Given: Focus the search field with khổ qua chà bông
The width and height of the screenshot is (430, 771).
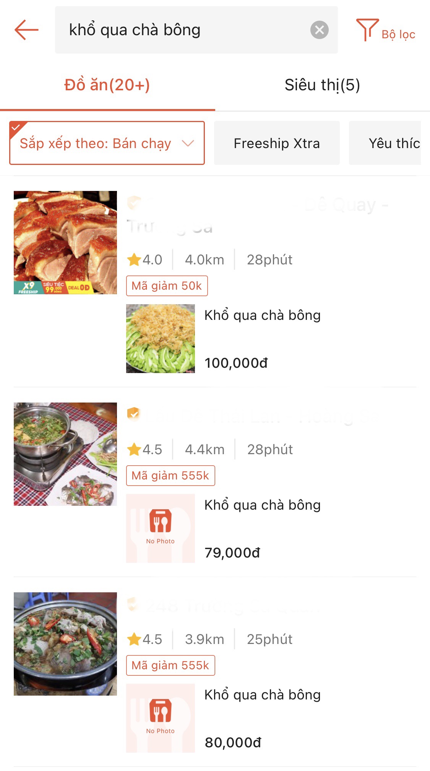Looking at the screenshot, I should coord(183,30).
